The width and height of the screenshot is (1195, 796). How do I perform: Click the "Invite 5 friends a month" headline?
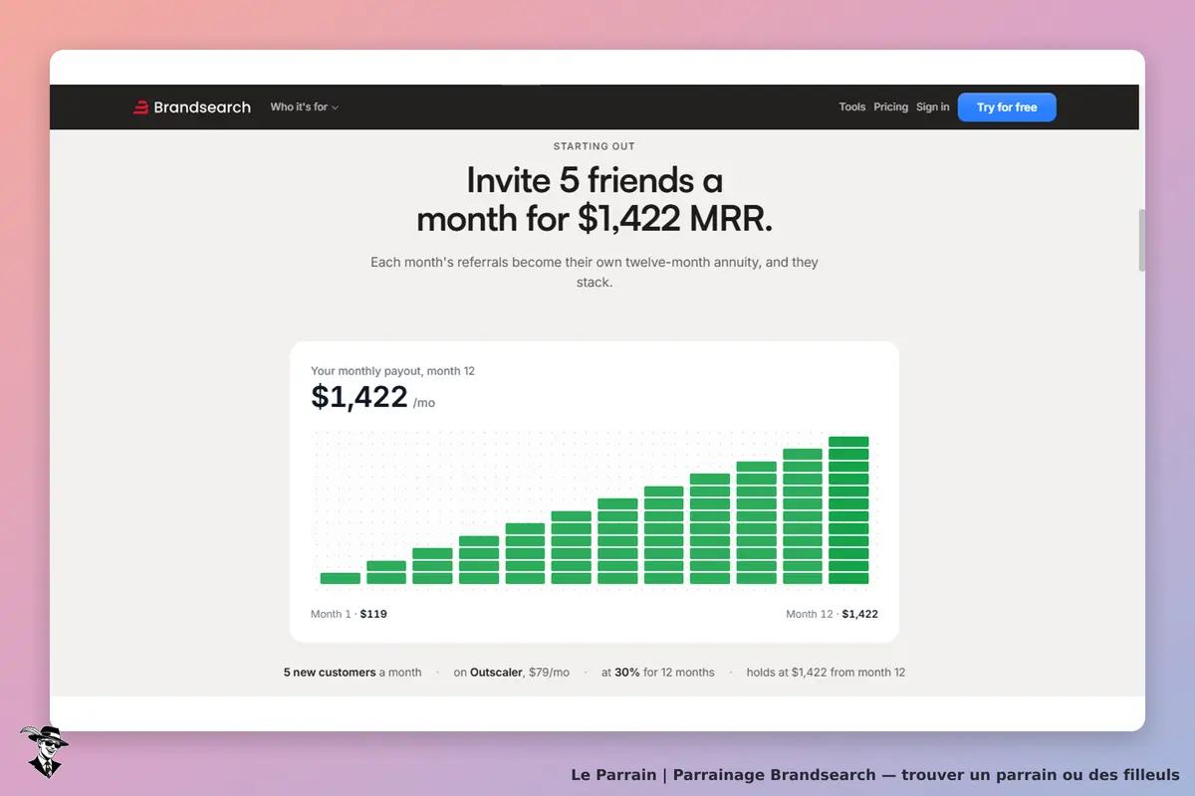595,199
